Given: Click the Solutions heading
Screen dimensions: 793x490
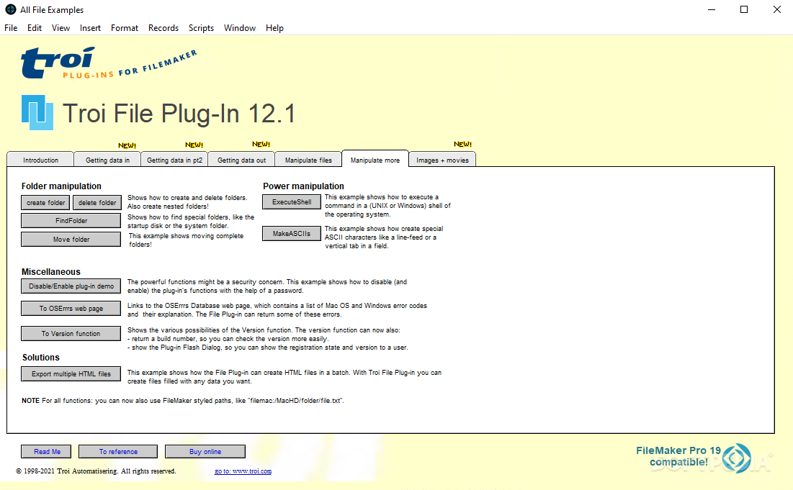Looking at the screenshot, I should (41, 357).
